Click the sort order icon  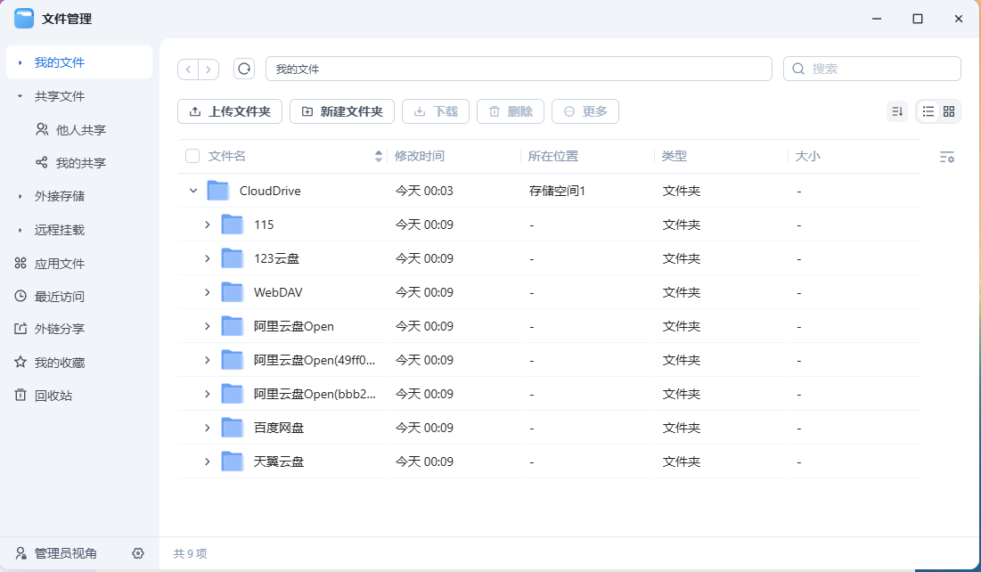pos(897,111)
